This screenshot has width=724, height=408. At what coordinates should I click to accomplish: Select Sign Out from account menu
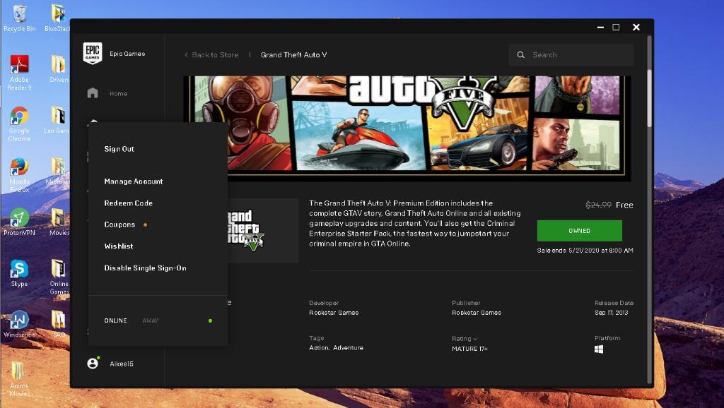point(119,149)
